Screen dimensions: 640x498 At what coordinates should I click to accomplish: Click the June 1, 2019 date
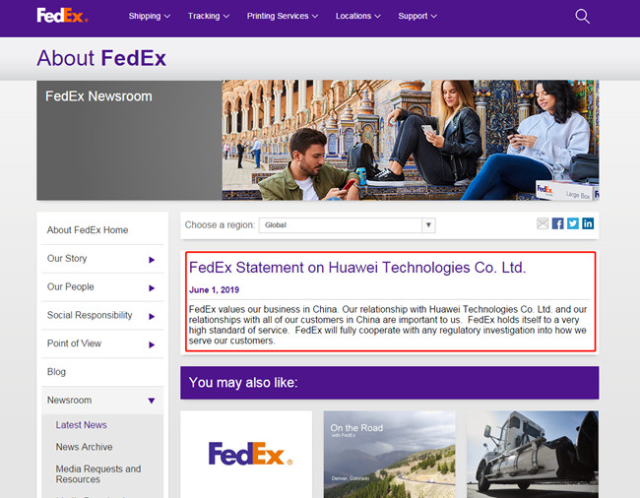tap(215, 290)
